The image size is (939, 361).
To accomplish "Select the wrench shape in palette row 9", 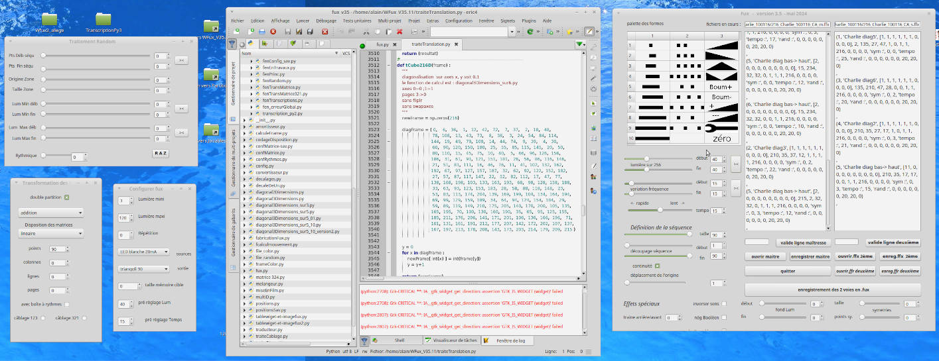I will [x=720, y=129].
